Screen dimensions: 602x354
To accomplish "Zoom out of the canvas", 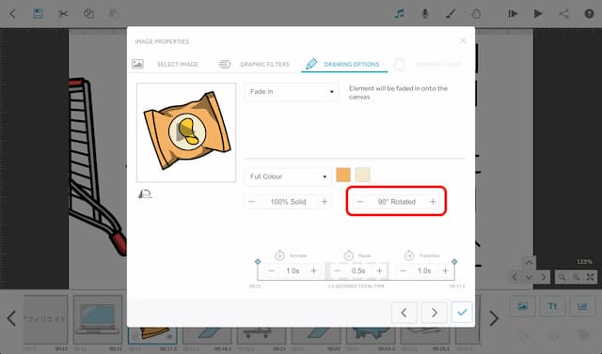I will [x=562, y=277].
